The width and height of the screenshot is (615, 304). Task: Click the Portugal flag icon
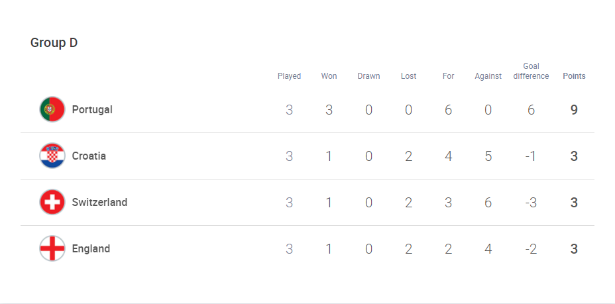[52, 109]
